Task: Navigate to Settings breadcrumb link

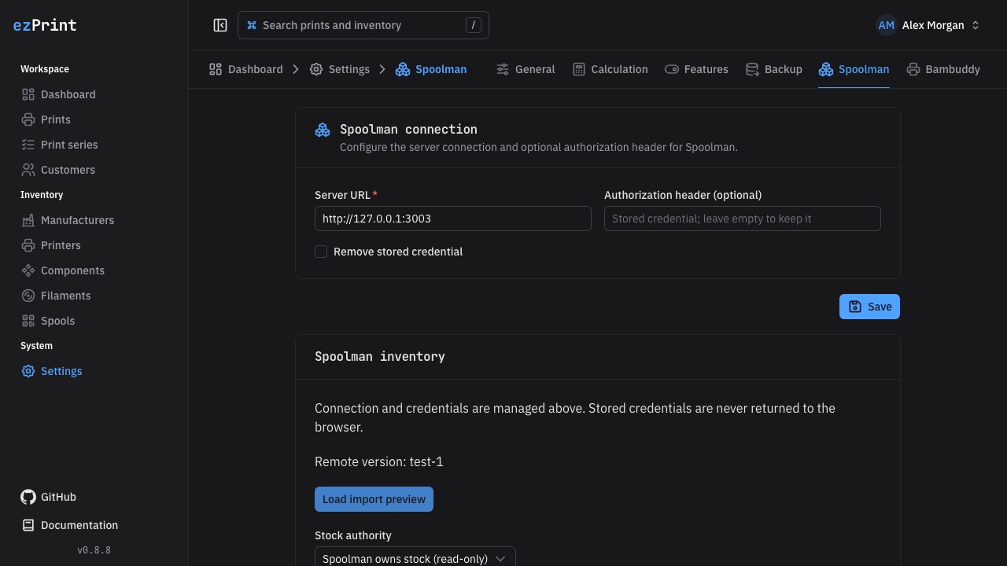Action: [339, 69]
